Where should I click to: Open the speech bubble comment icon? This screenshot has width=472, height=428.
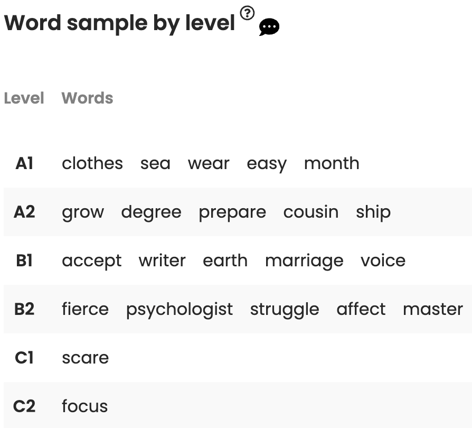click(x=269, y=27)
